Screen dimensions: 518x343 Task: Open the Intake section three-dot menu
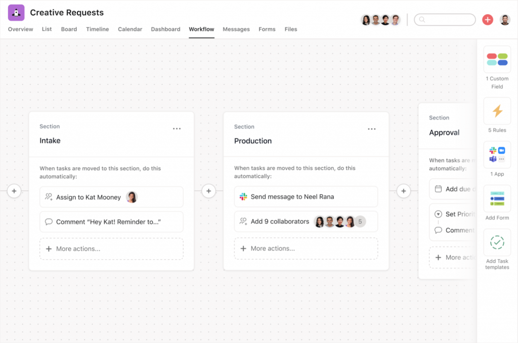click(177, 129)
